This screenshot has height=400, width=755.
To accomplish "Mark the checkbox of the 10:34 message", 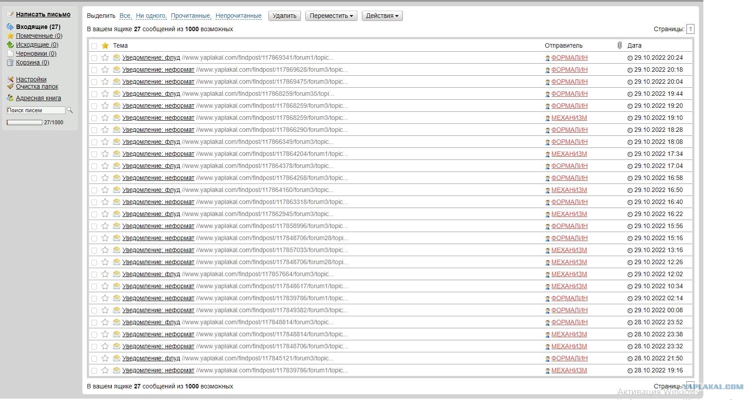I will [94, 286].
